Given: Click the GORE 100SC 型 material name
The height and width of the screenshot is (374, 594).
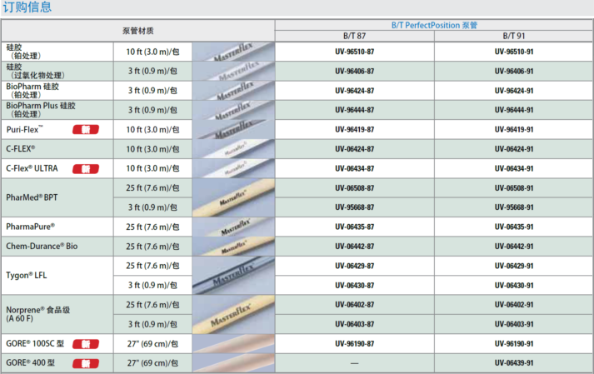Looking at the screenshot, I should tap(35, 344).
